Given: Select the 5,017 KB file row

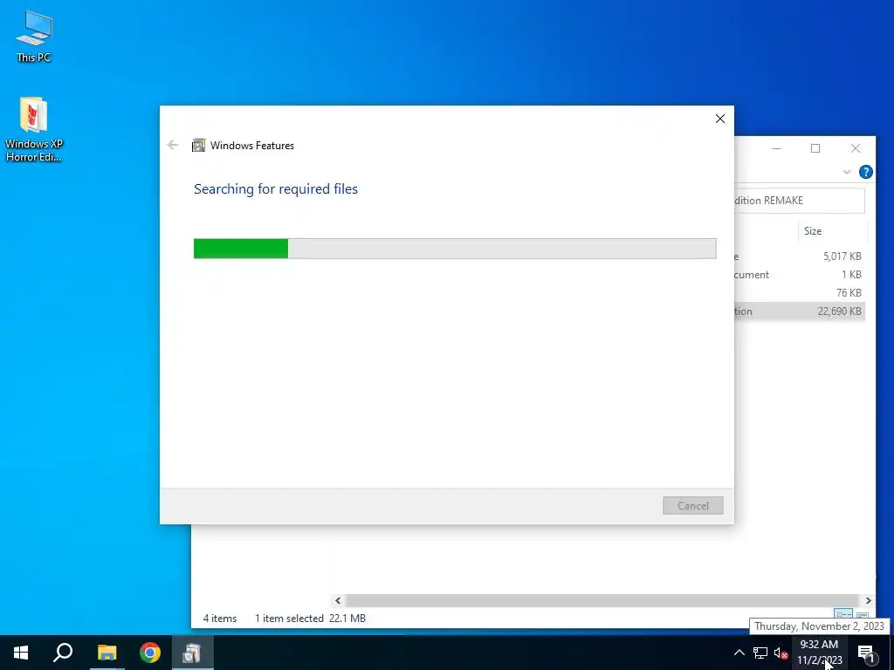Looking at the screenshot, I should pos(800,256).
